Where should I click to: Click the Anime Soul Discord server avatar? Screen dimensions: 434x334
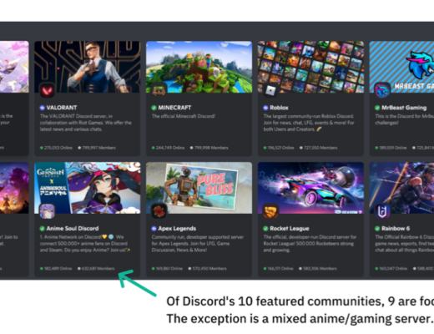click(48, 211)
